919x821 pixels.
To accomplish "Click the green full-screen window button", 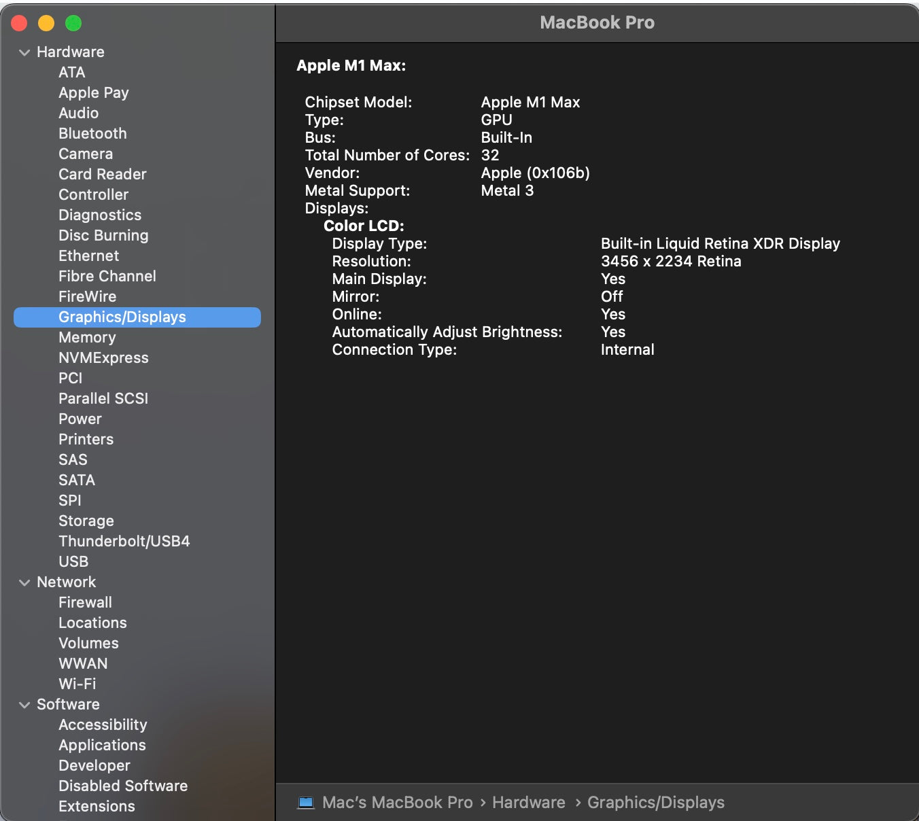I will pos(73,24).
